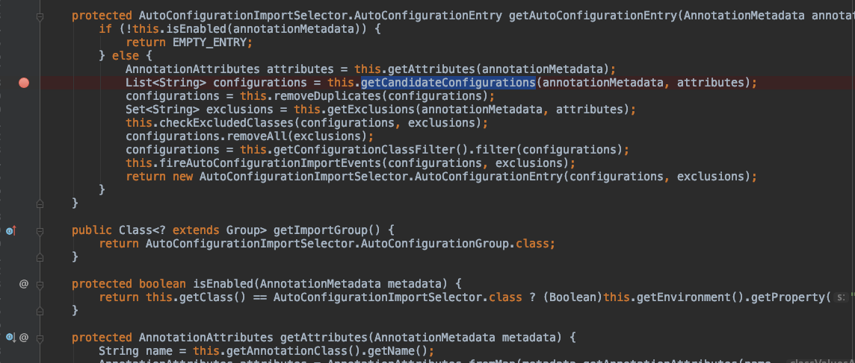The height and width of the screenshot is (363, 855).
Task: Click the getEnvironment method call
Action: click(x=685, y=297)
